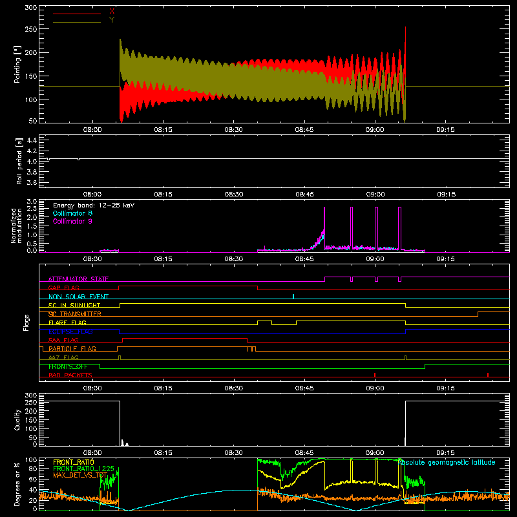Screen dimensions: 517x517
Task: Select the FRONTS_OFF flag label
Action: click(x=68, y=366)
